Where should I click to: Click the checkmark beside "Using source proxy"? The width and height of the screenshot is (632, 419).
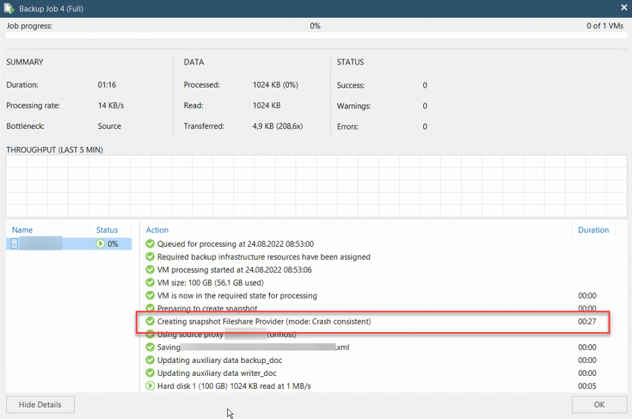[x=149, y=334]
